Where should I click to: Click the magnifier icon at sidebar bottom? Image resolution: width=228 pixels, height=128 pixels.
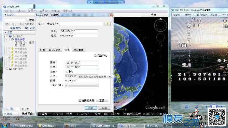(7, 109)
